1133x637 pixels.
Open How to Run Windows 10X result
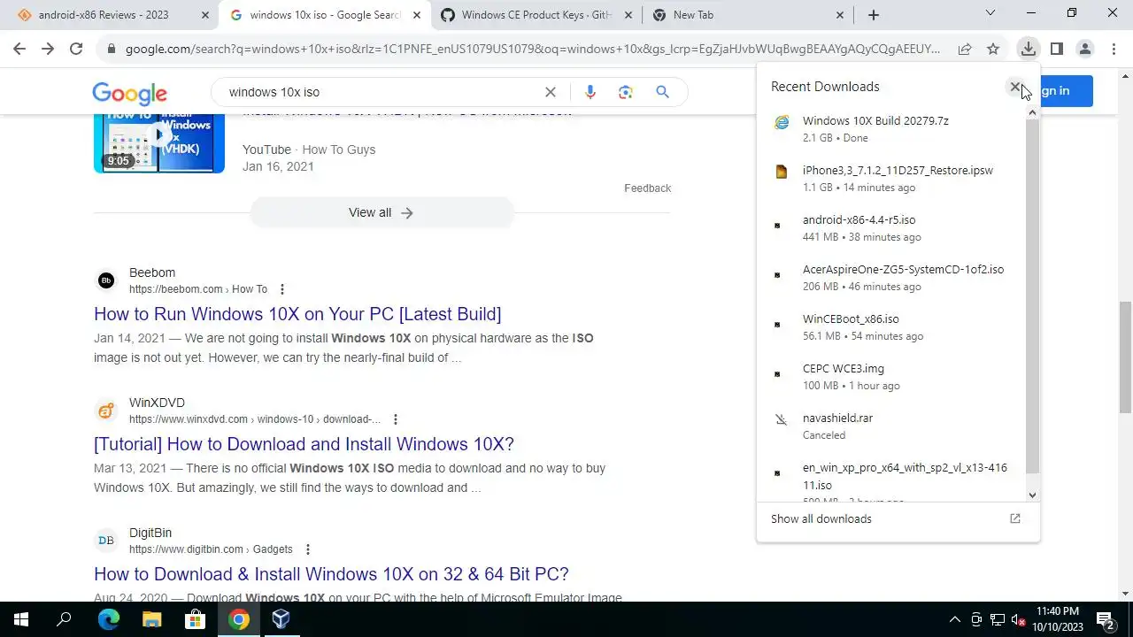[x=297, y=314]
